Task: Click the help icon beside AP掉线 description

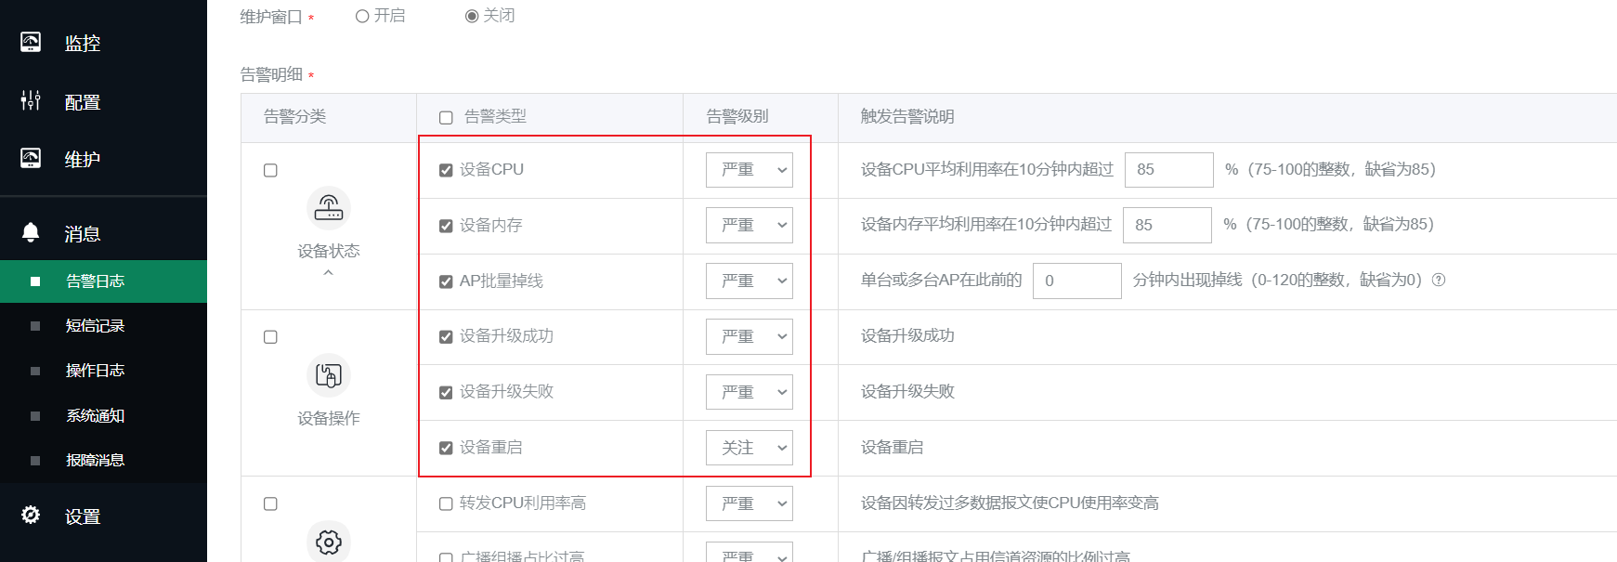Action: click(1439, 280)
